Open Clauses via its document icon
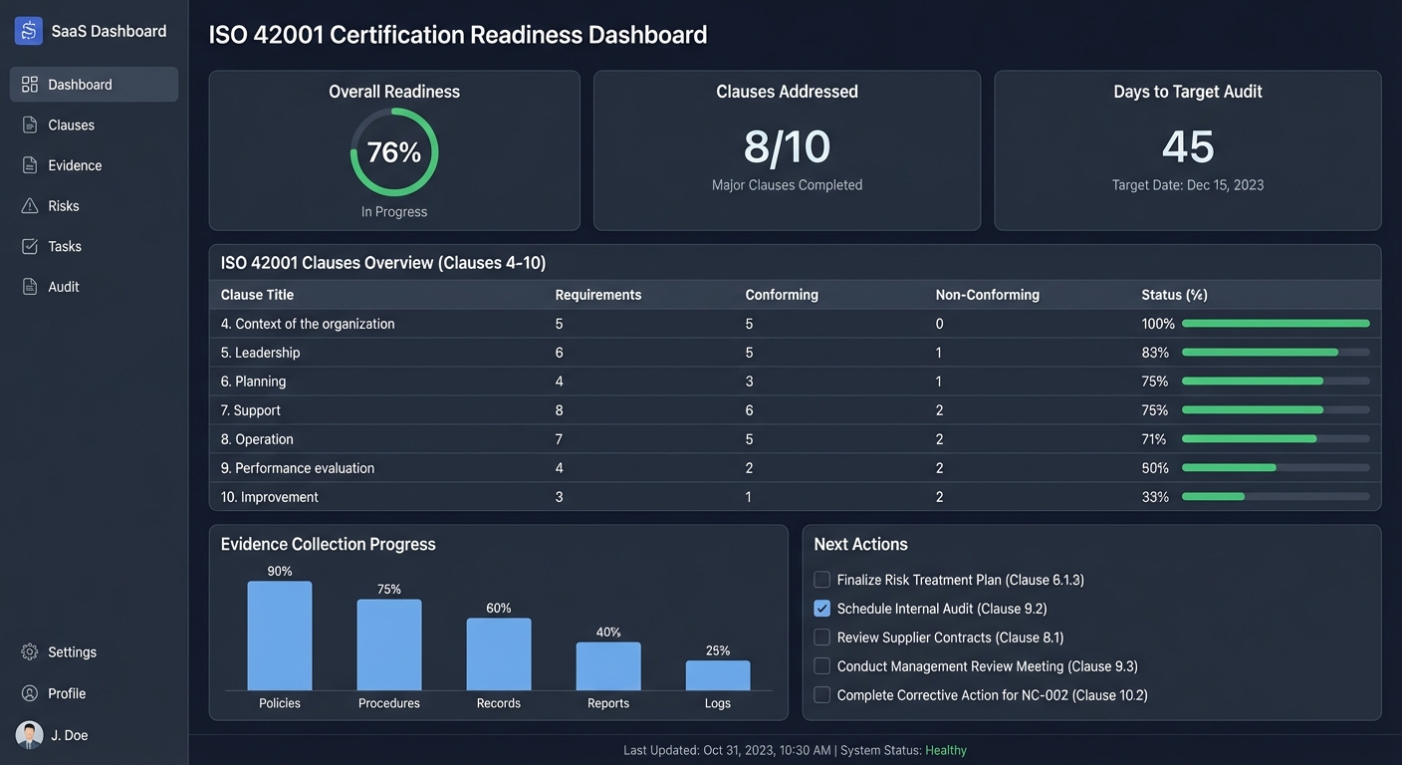The height and width of the screenshot is (765, 1402). (28, 125)
